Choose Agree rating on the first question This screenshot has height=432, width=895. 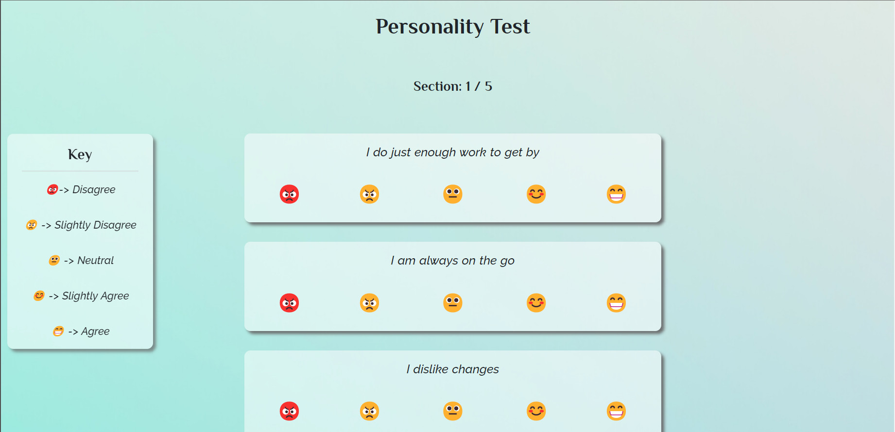pos(616,194)
